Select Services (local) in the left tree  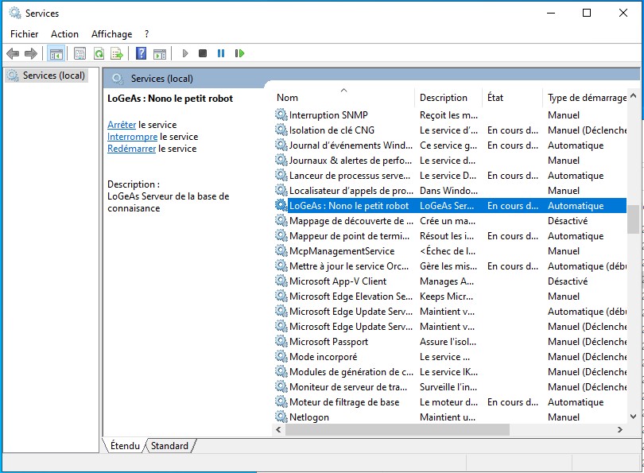53,76
